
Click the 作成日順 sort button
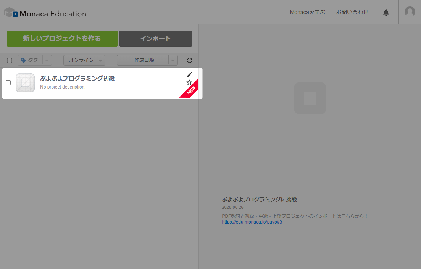pos(143,60)
